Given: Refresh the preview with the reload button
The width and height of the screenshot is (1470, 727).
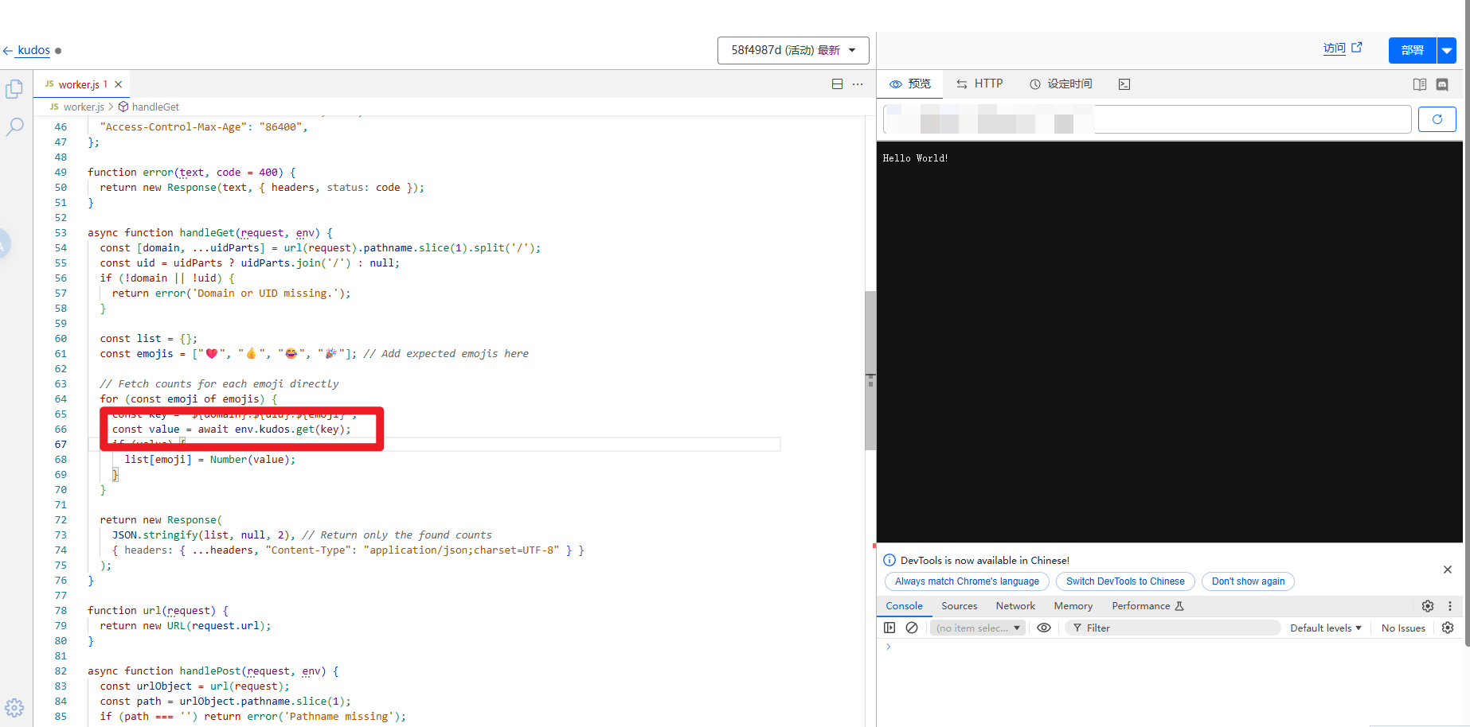Looking at the screenshot, I should [x=1437, y=119].
